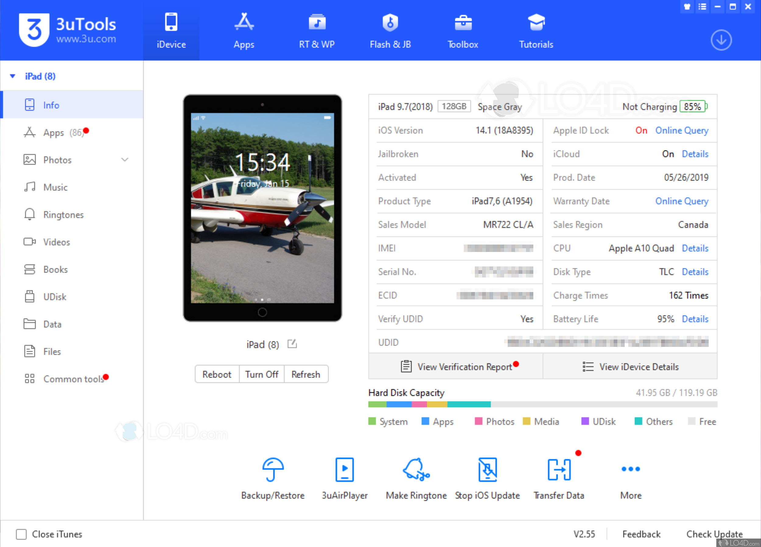Screen dimensions: 761x547
Task: Edit device name pencil icon
Action: point(292,344)
